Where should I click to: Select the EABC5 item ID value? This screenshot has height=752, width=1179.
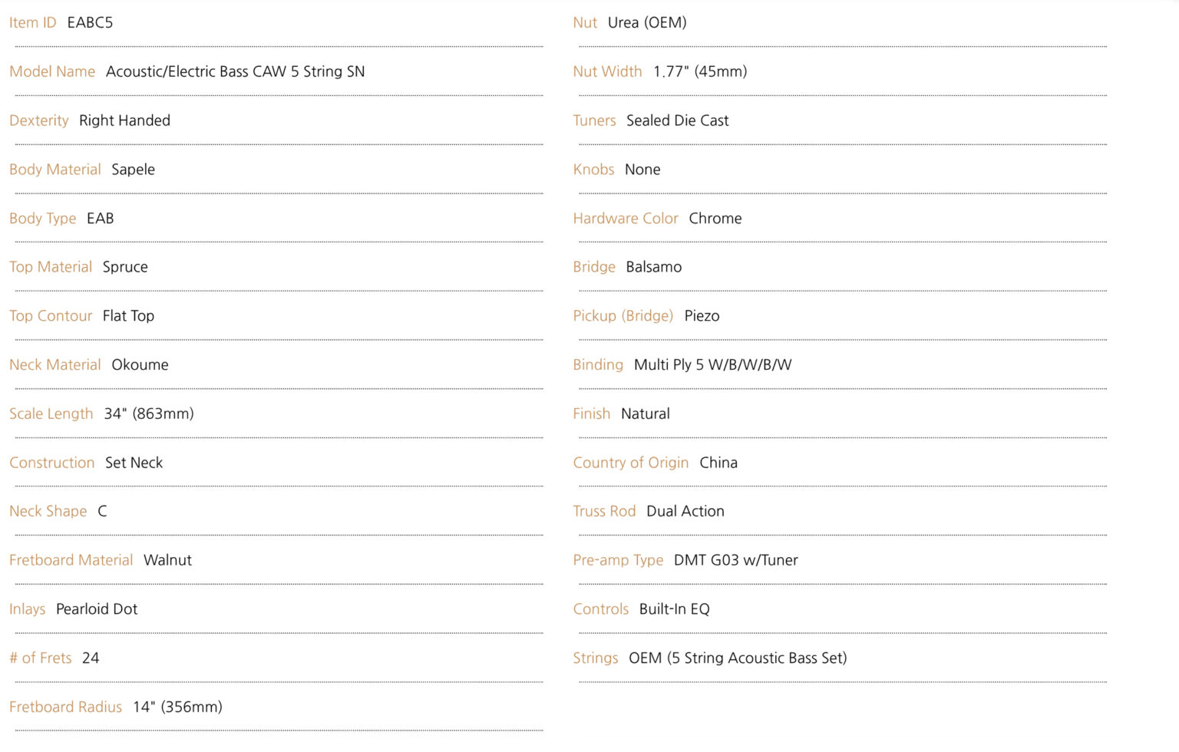(x=90, y=23)
